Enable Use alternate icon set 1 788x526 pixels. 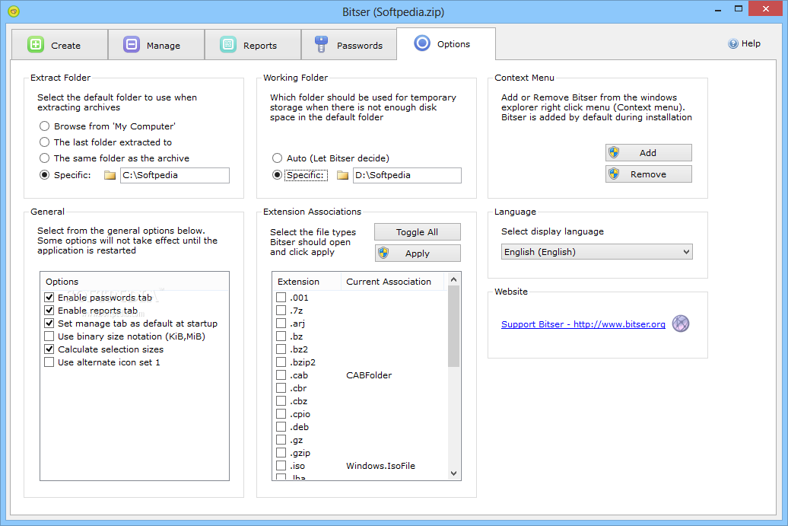tap(49, 362)
